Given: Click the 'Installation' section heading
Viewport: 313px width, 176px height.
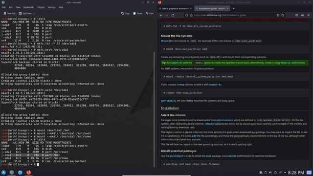Looking at the screenshot, I should pyautogui.click(x=170, y=108).
